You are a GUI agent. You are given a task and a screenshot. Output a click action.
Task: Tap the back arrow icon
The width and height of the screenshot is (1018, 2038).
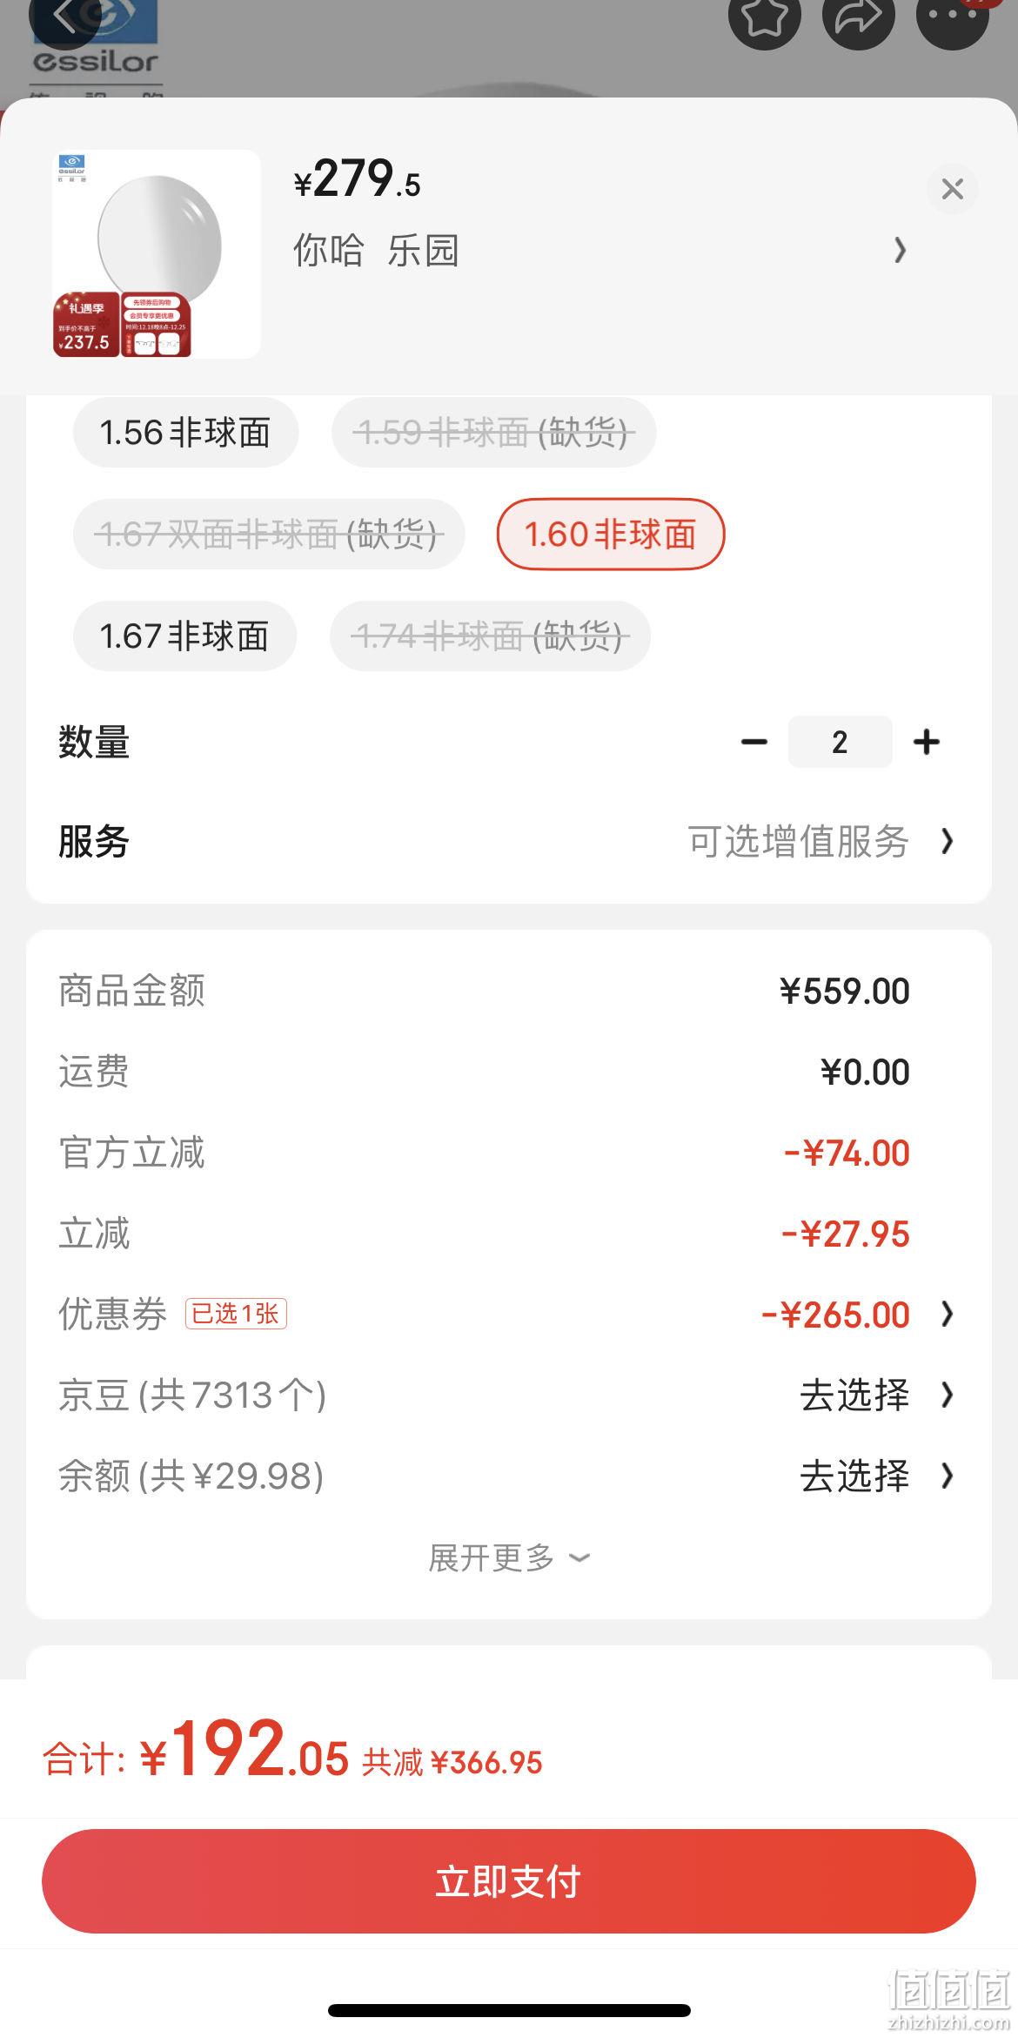tap(63, 16)
